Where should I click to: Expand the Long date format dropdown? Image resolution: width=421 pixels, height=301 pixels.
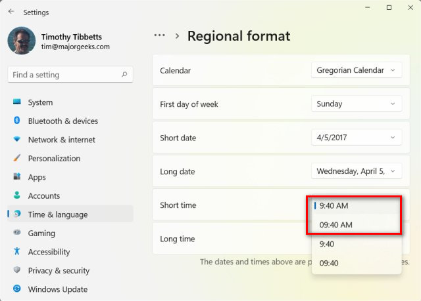click(356, 171)
